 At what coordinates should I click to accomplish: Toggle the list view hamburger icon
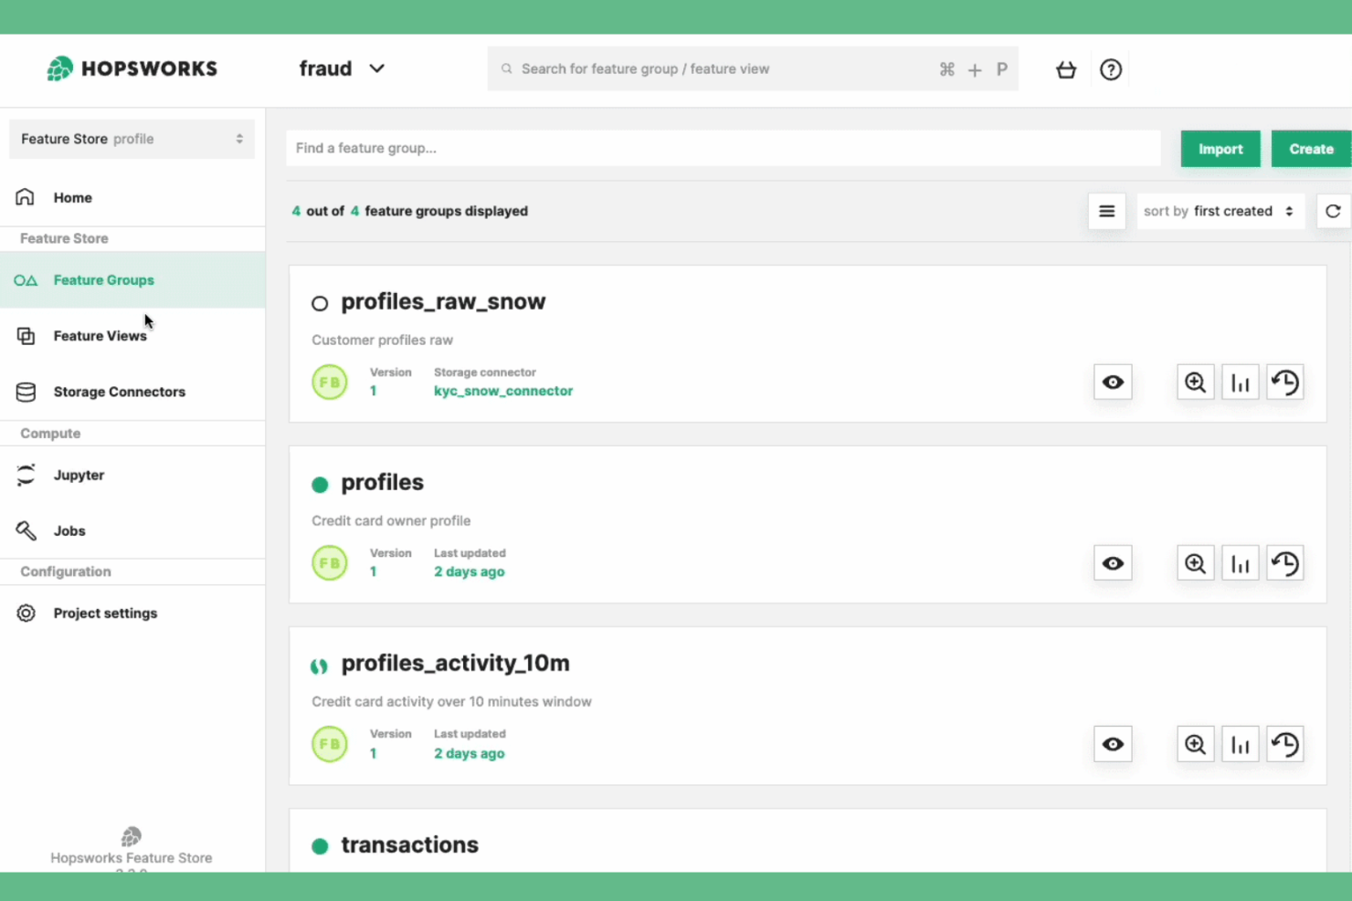click(x=1106, y=211)
